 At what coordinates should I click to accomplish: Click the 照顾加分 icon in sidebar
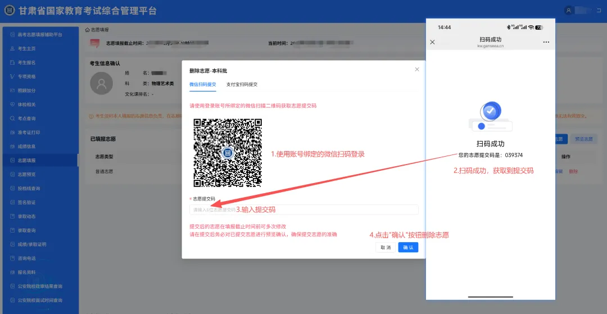coord(12,90)
